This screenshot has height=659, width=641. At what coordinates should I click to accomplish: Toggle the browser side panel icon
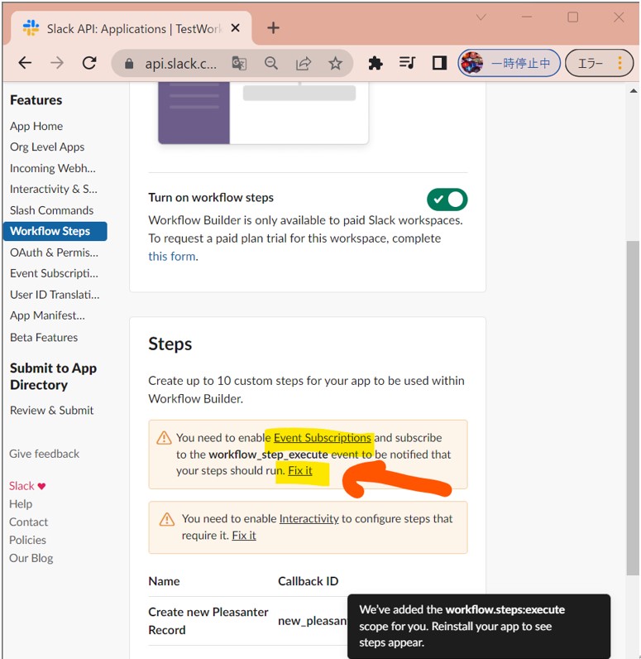pyautogui.click(x=439, y=63)
